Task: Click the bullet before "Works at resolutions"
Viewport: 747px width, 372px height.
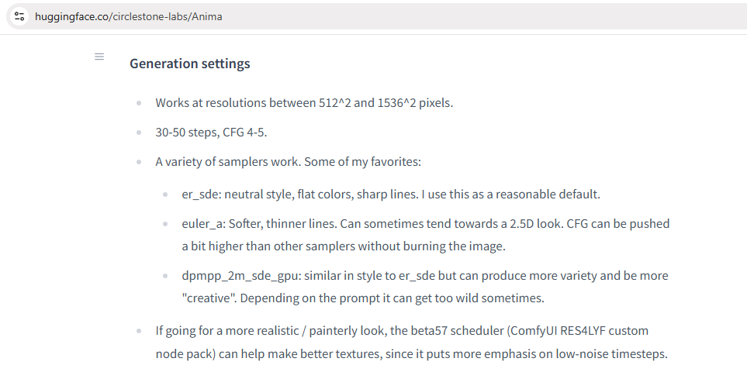Action: 139,103
